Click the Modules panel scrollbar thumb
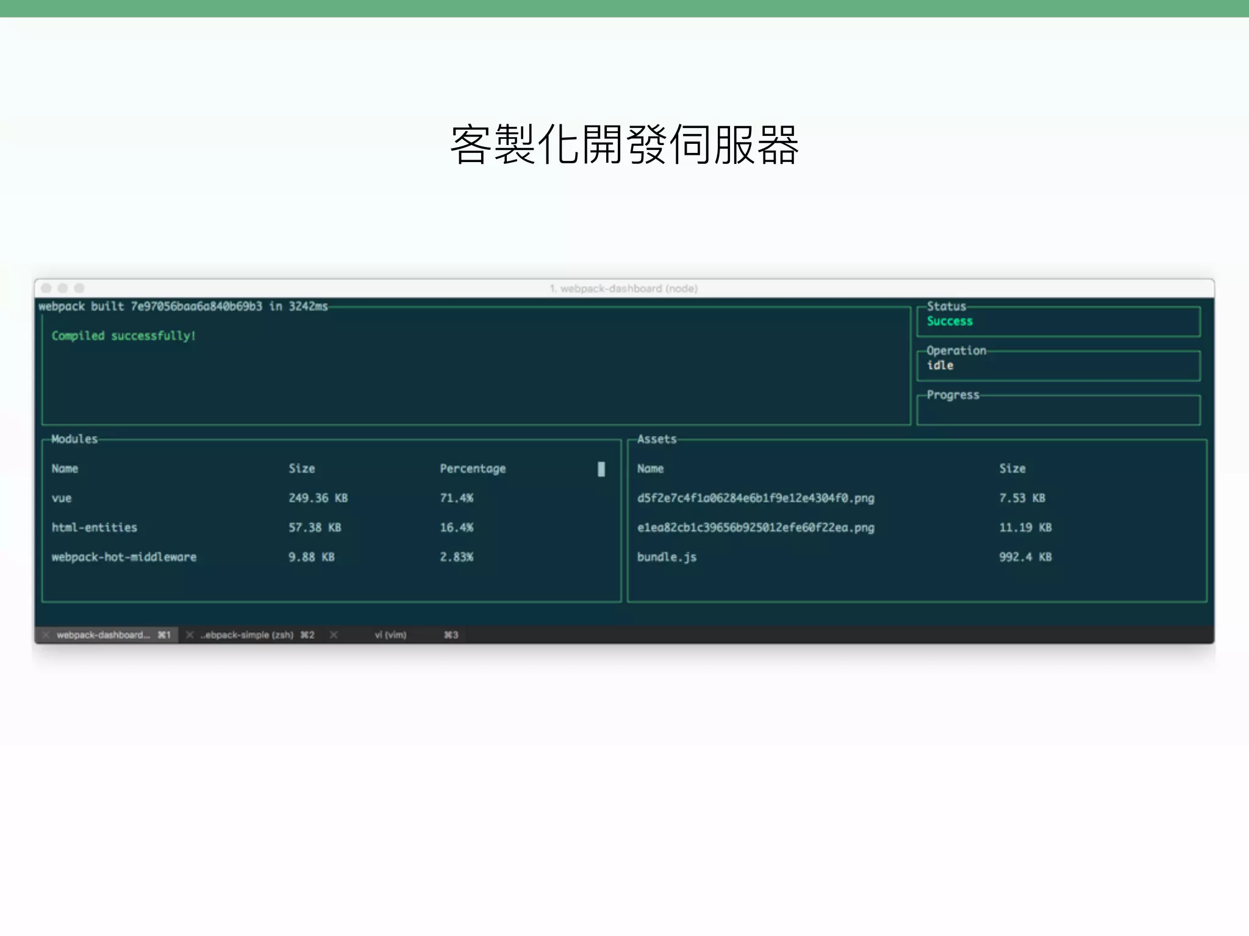Viewport: 1249px width, 936px height. pyautogui.click(x=601, y=469)
